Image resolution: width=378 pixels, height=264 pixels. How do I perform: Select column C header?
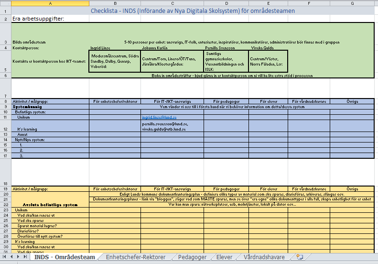(173, 3)
